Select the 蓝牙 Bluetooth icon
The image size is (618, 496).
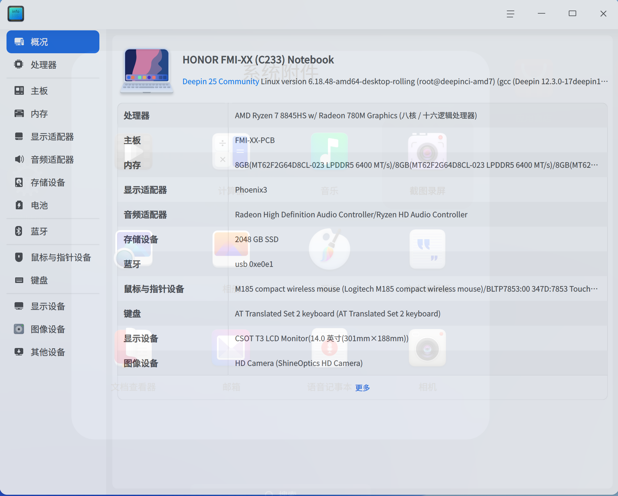19,231
